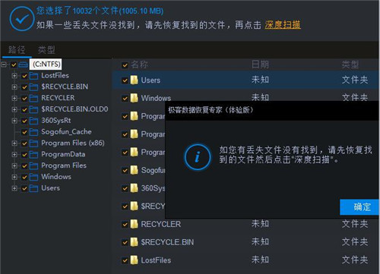The height and width of the screenshot is (274, 380).
Task: Switch to the 路径 tab
Action: tap(17, 49)
